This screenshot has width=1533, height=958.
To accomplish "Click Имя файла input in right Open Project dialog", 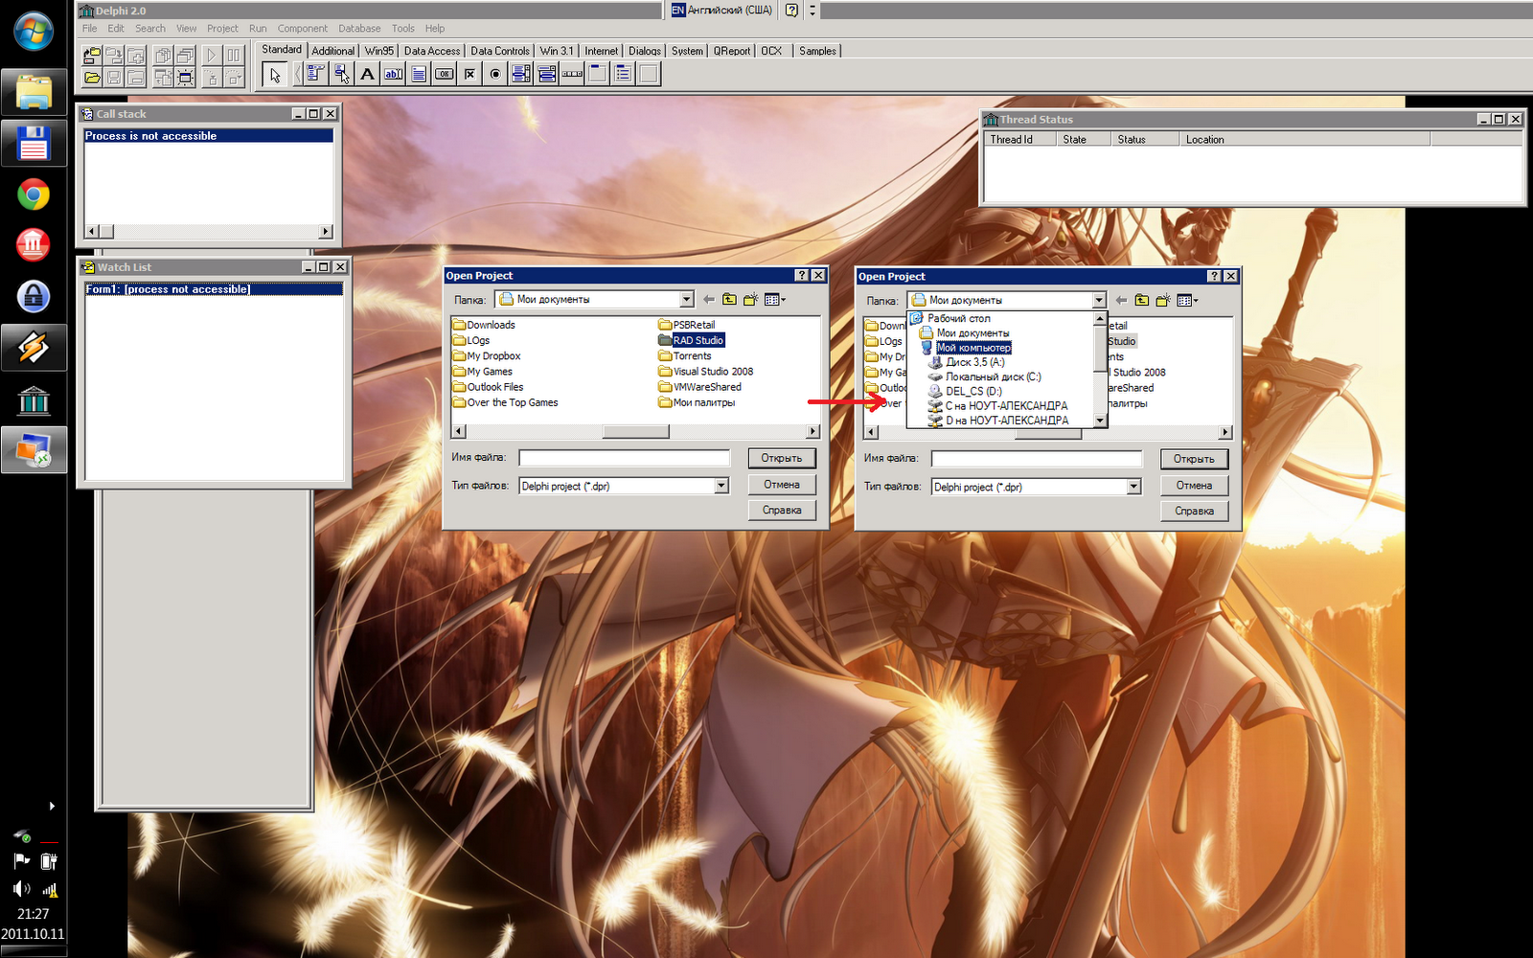I will (1038, 459).
